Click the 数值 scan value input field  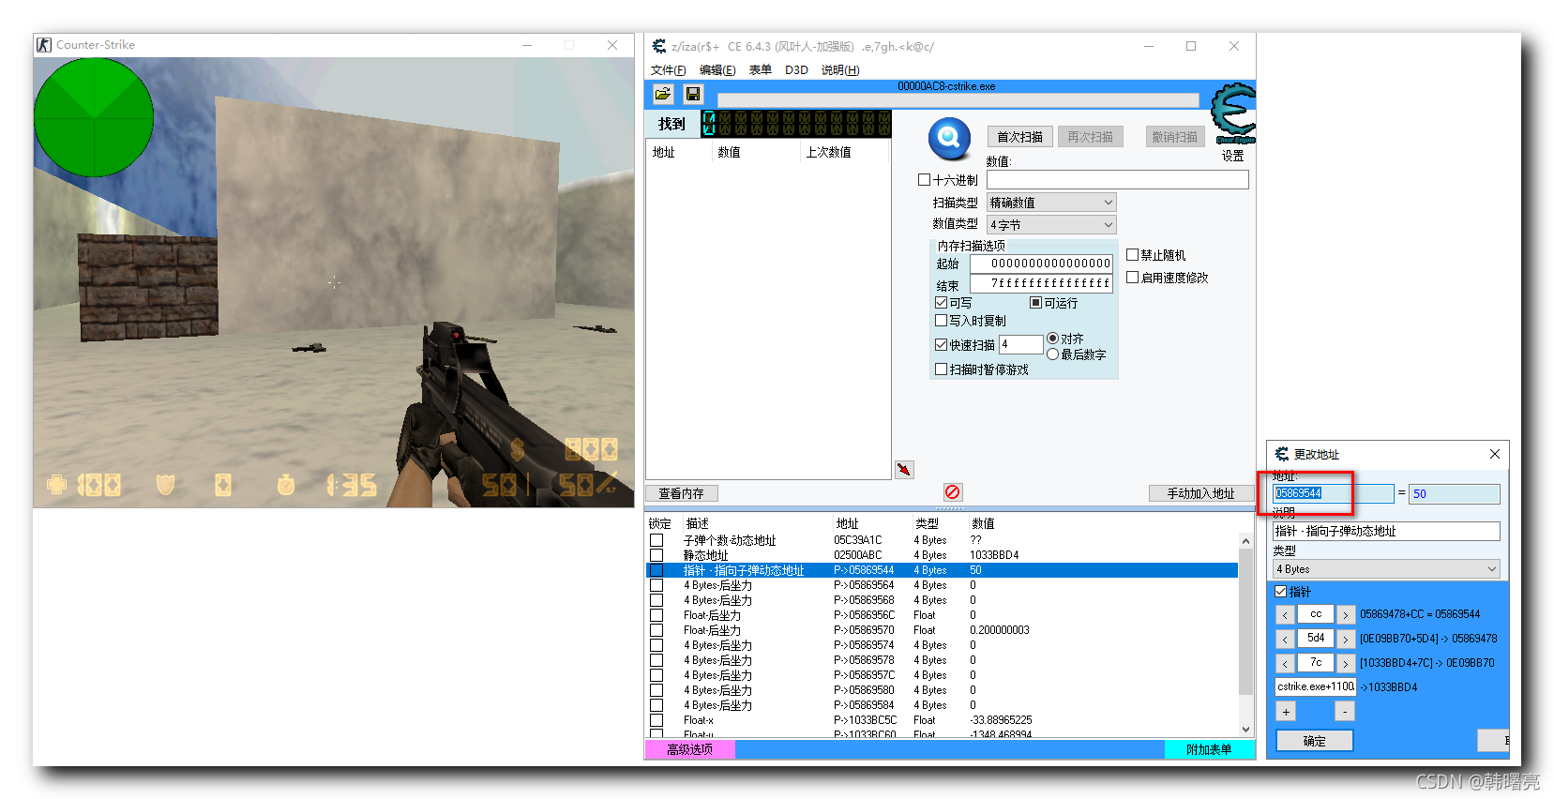tap(1117, 179)
